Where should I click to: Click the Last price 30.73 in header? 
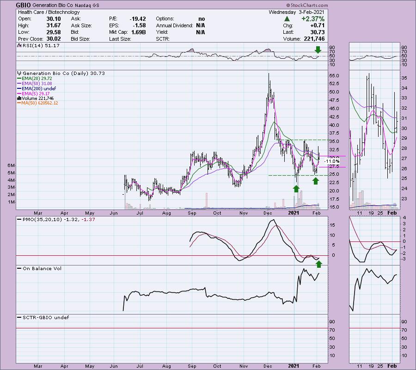coord(317,32)
